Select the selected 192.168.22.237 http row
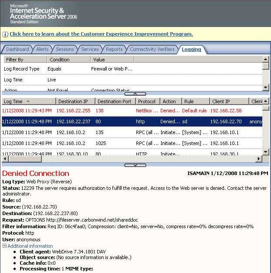This screenshot has height=273, width=271. coord(132,121)
